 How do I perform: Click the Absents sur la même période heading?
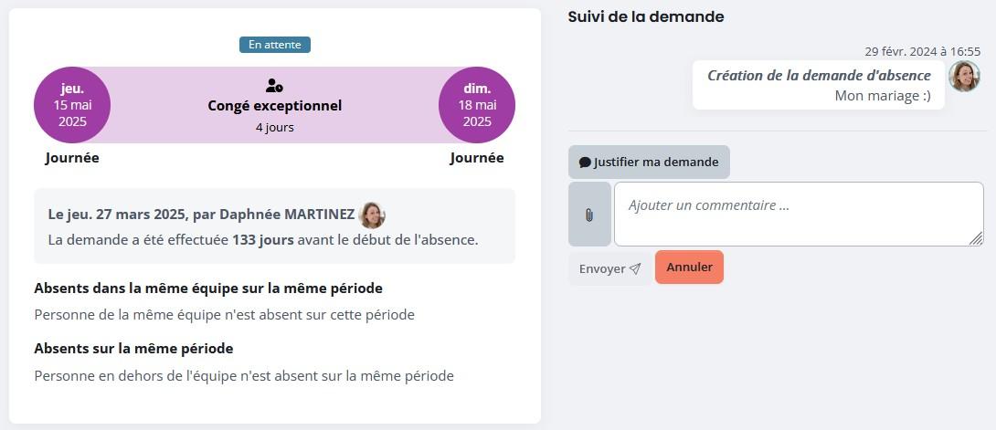coord(133,349)
